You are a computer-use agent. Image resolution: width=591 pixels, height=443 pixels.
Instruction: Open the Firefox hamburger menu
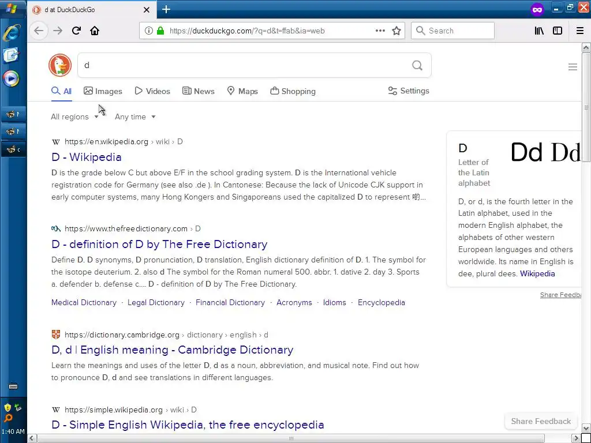click(x=580, y=31)
